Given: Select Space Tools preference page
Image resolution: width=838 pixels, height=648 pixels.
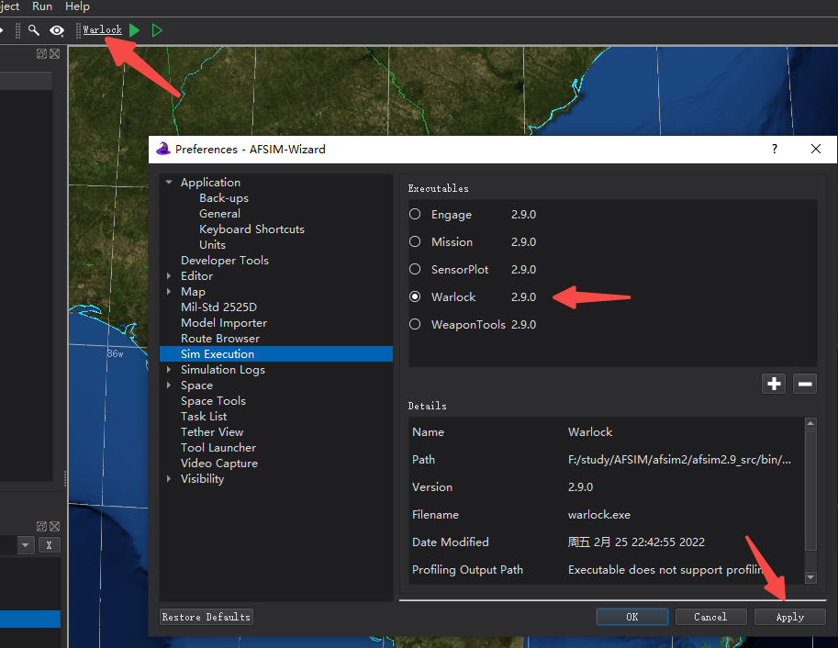Looking at the screenshot, I should [x=213, y=401].
